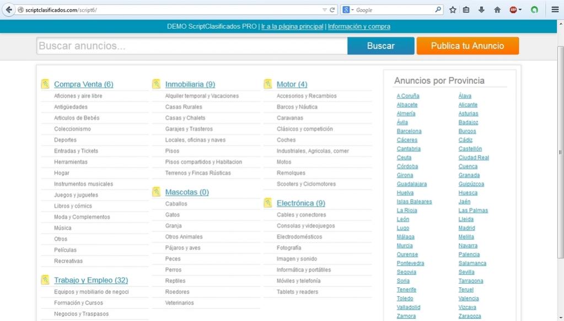Viewport: 564px width, 321px height.
Task: Click the icon beside Compra Venta category
Action: point(45,84)
